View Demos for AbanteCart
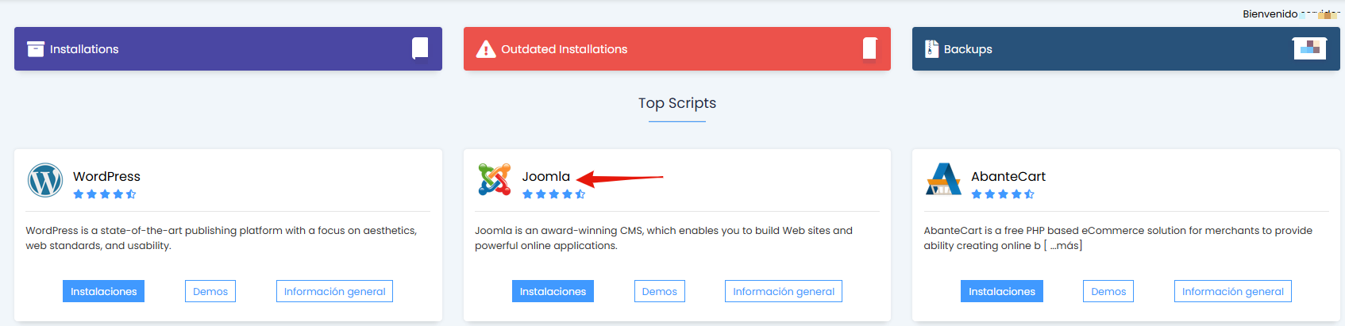The image size is (1345, 326). click(x=1108, y=291)
